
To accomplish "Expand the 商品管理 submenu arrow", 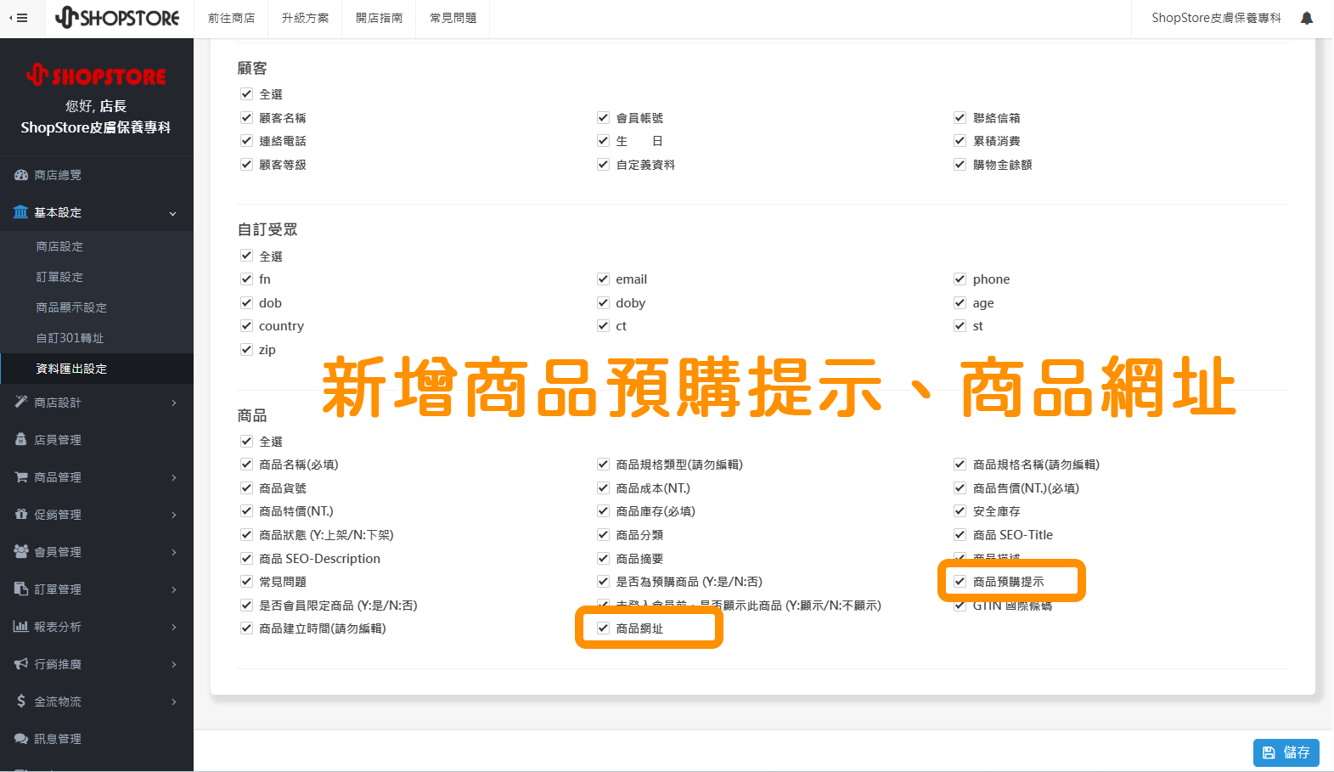I will click(174, 477).
